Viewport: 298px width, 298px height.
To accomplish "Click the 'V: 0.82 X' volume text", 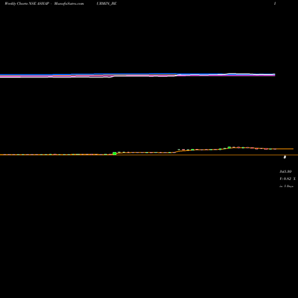I will (x=287, y=179).
